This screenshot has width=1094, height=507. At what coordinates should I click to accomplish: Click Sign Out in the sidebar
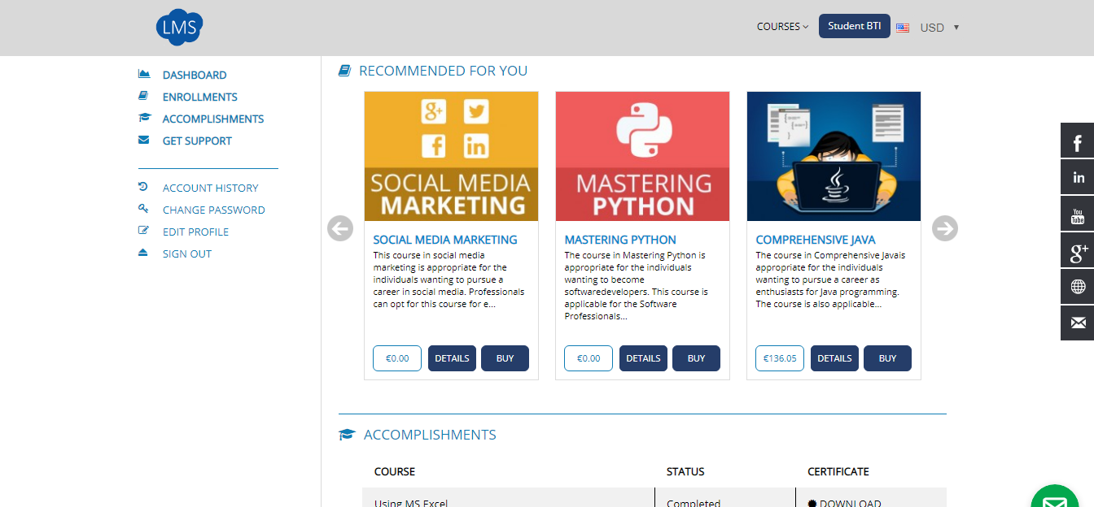186,253
